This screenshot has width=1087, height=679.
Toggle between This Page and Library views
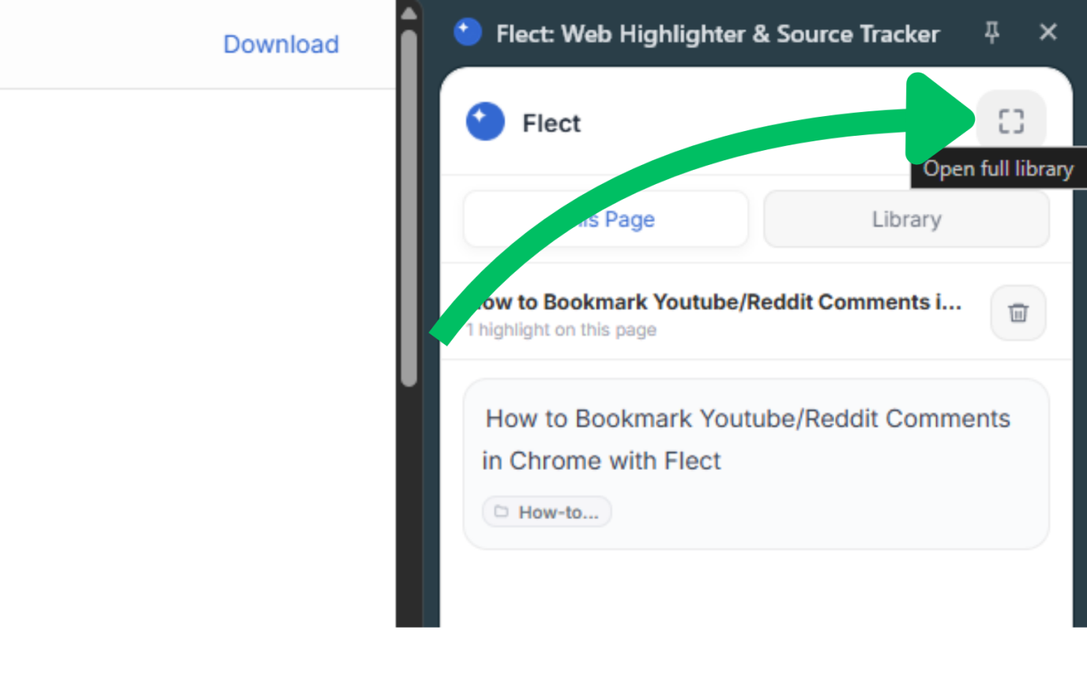tap(905, 219)
